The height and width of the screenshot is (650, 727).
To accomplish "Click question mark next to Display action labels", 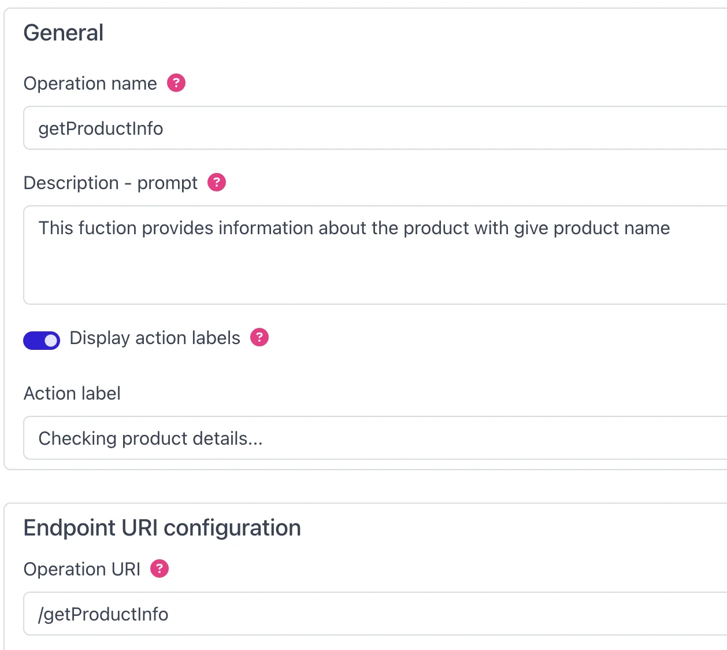I will tap(259, 337).
